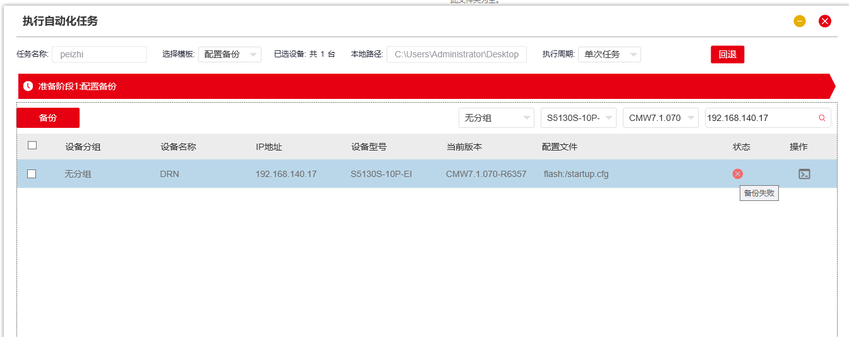Select the flash:/startup.cfg config file cell
This screenshot has width=849, height=337.
(x=575, y=174)
